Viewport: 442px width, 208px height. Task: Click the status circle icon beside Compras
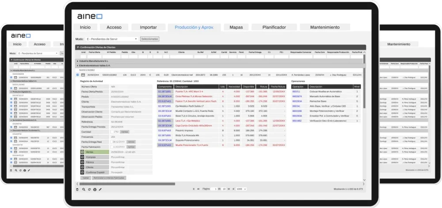pos(82,157)
